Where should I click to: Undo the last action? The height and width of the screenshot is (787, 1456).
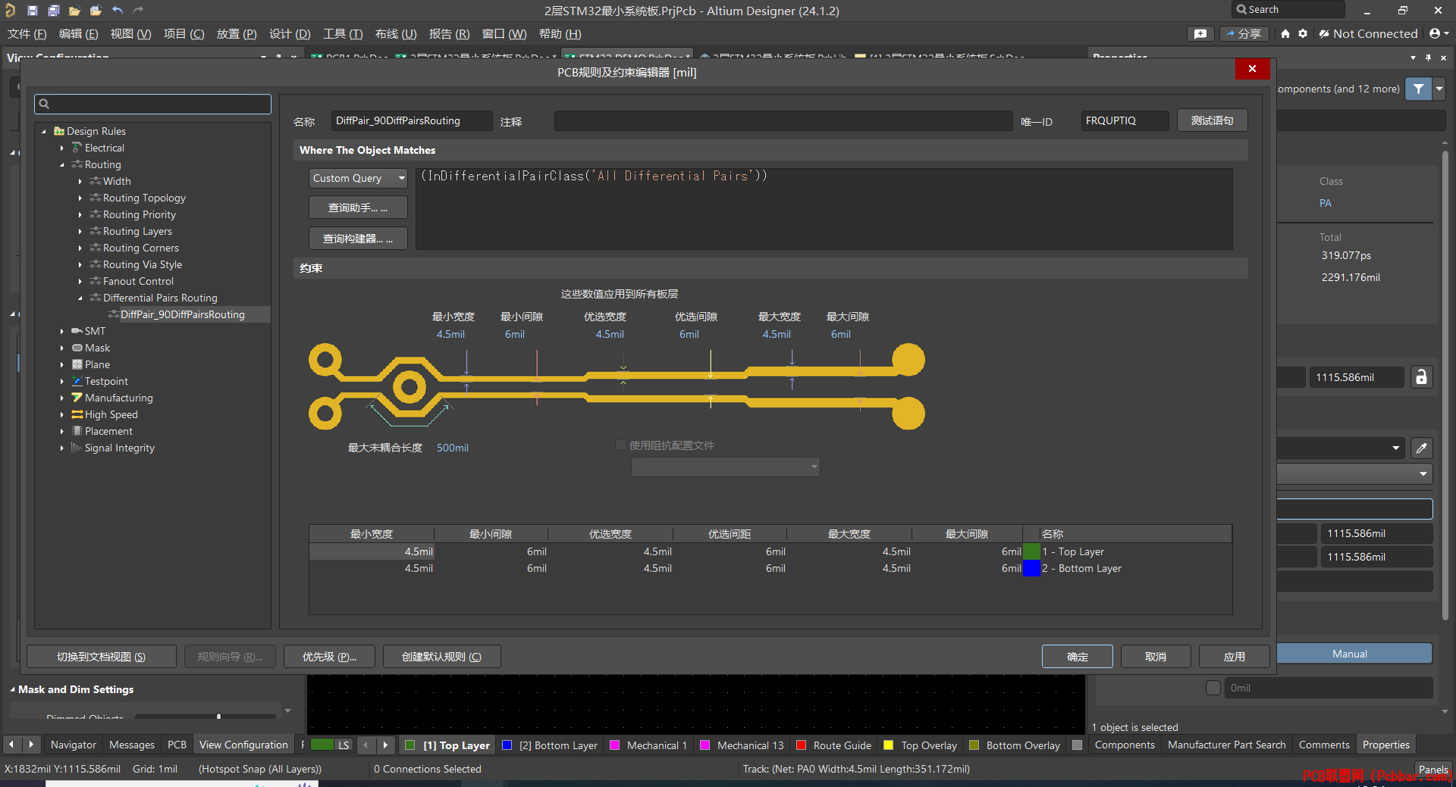click(x=118, y=11)
